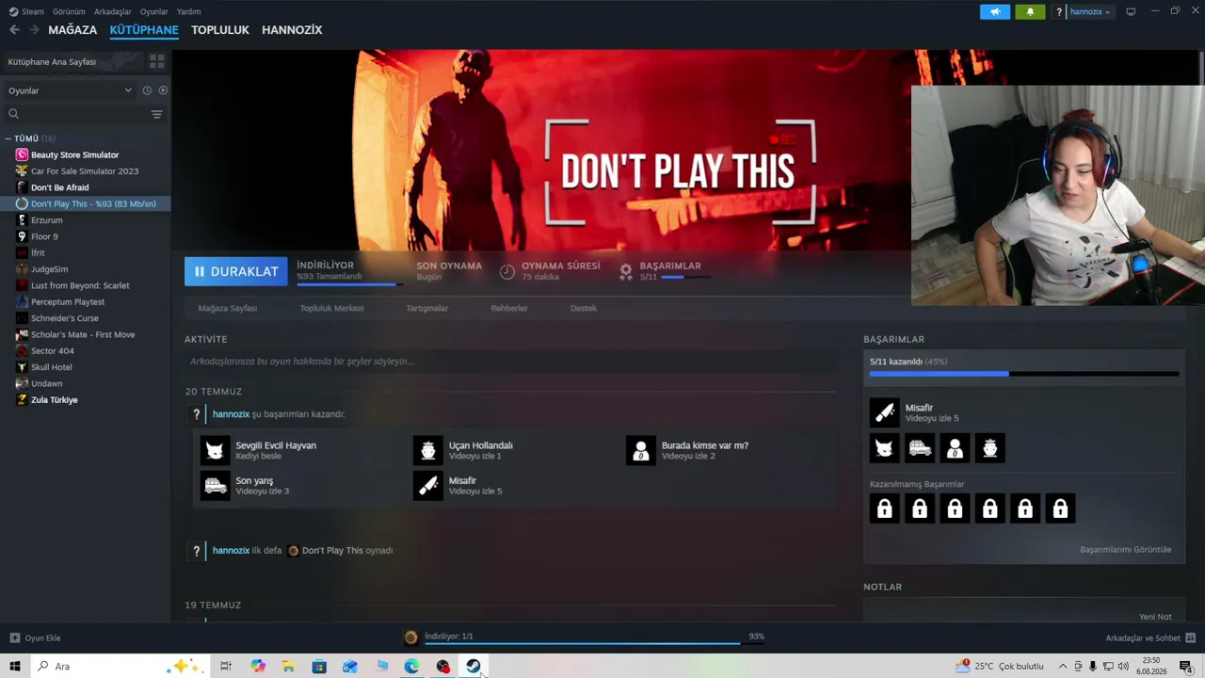Click Başarımlarını Görüntüle link
Screen dimensions: 1205x678
pyautogui.click(x=1126, y=550)
